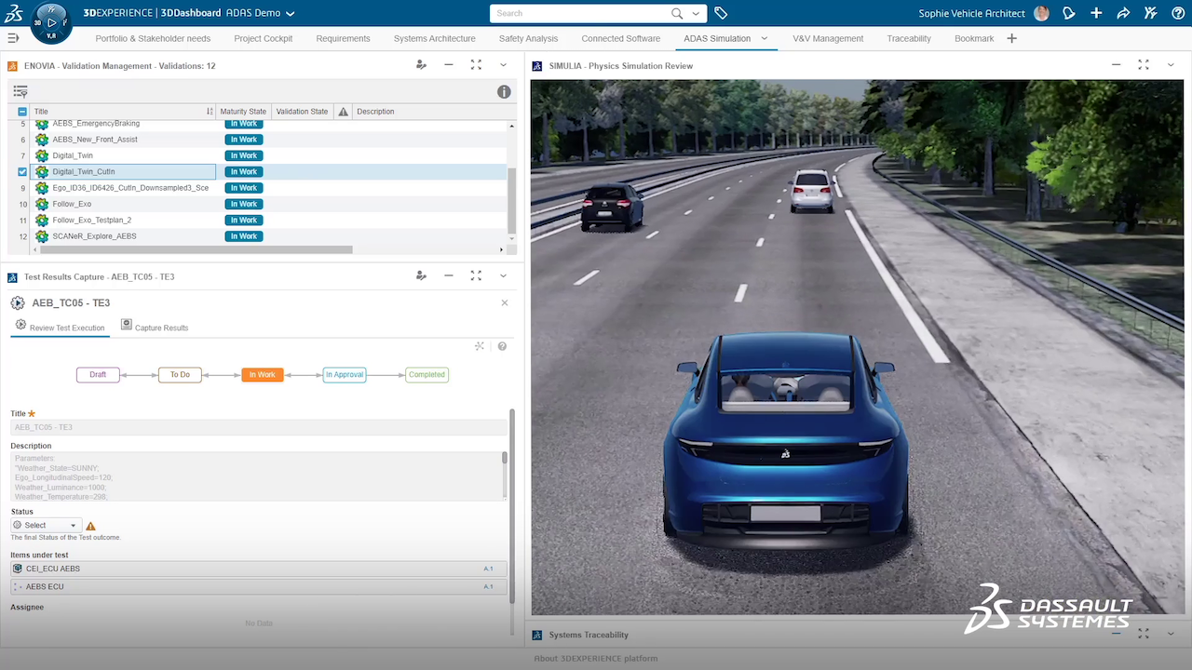Switch to Capture Results tab
This screenshot has width=1192, height=670.
click(x=155, y=327)
